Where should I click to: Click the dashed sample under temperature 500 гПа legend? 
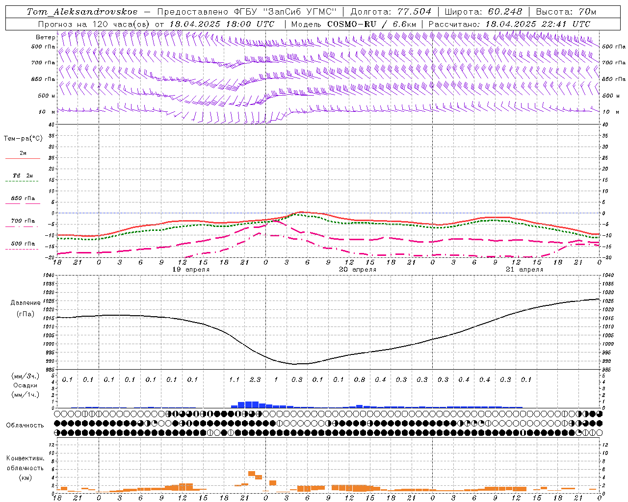pos(22,249)
